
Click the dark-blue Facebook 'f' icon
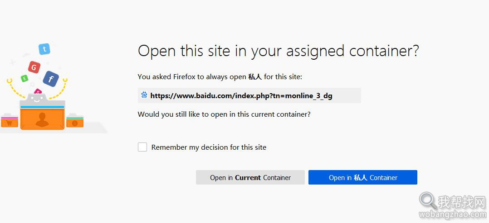(x=51, y=79)
